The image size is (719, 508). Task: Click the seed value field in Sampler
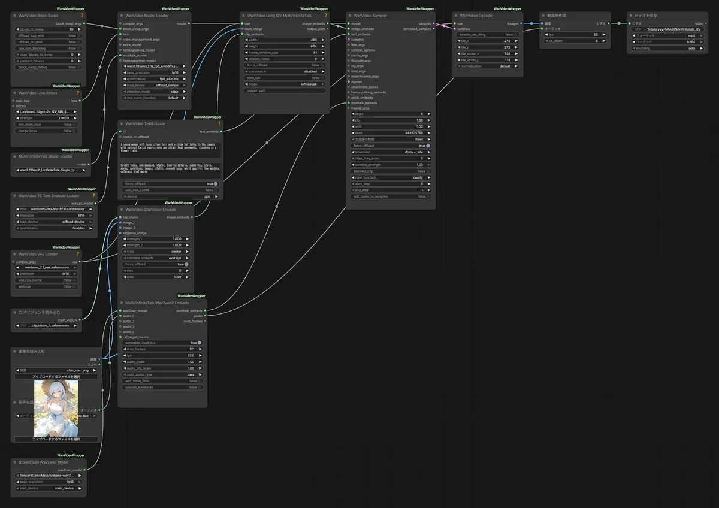[390, 133]
